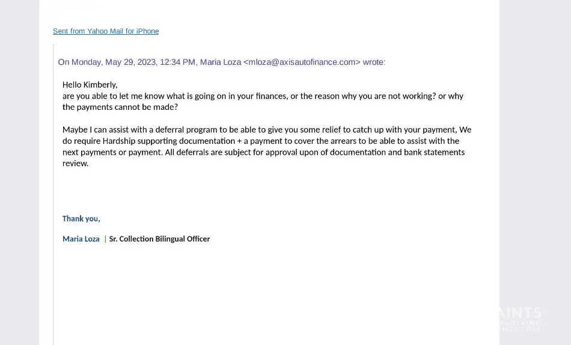Screen dimensions: 571x345
Task: Click the line starting 'are you able to let me know'
Action: coord(263,96)
